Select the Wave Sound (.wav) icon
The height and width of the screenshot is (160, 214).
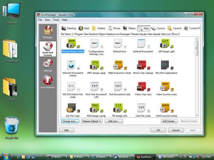166,89
